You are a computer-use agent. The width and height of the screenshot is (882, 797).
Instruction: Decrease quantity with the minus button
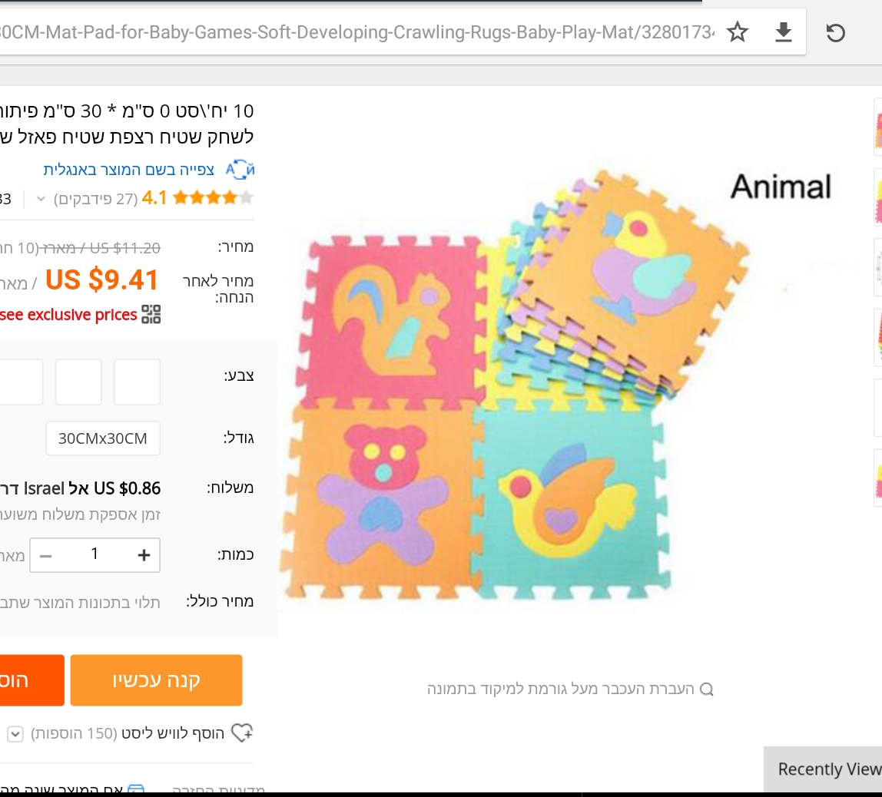point(46,555)
